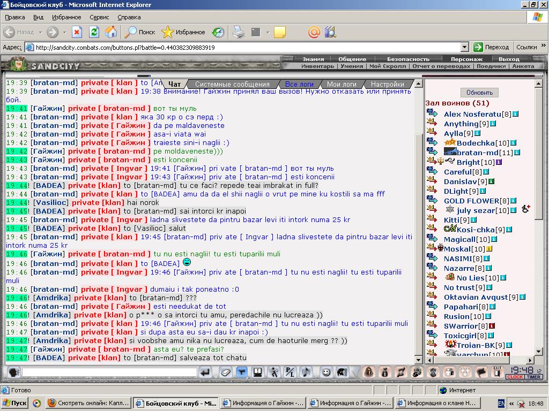Expand Ссылки links toolbar chevron
This screenshot has width=549, height=411.
click(x=544, y=45)
